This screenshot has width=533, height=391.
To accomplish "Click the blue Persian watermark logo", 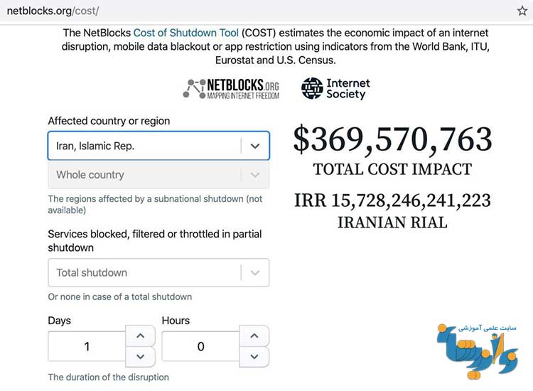I will 478,352.
